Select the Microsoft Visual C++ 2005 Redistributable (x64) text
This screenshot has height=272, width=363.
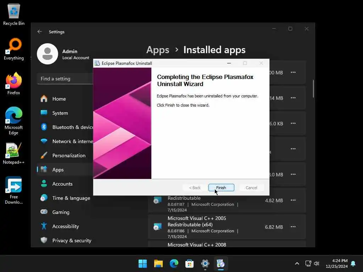[197, 221]
